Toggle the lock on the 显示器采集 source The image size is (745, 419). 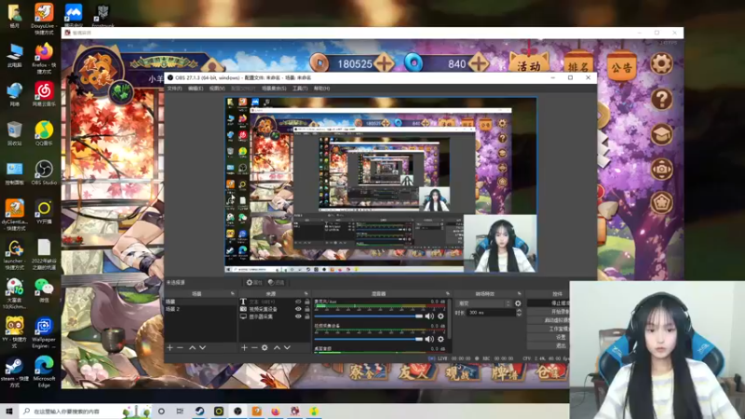pyautogui.click(x=307, y=317)
